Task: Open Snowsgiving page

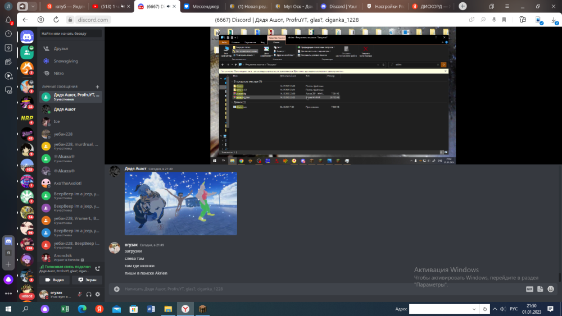Action: coord(71,61)
